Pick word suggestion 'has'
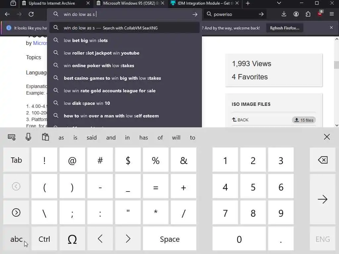 (x=144, y=138)
